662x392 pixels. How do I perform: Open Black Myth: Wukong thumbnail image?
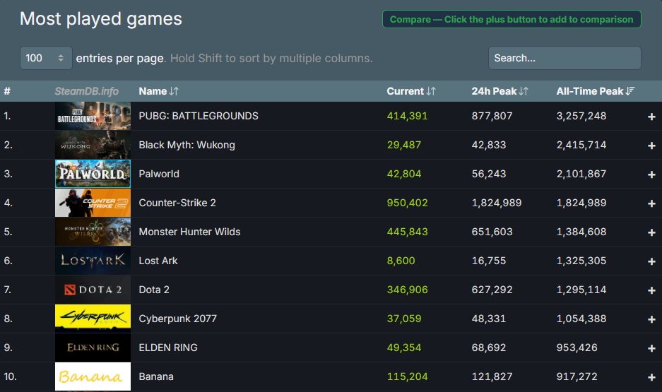click(93, 145)
